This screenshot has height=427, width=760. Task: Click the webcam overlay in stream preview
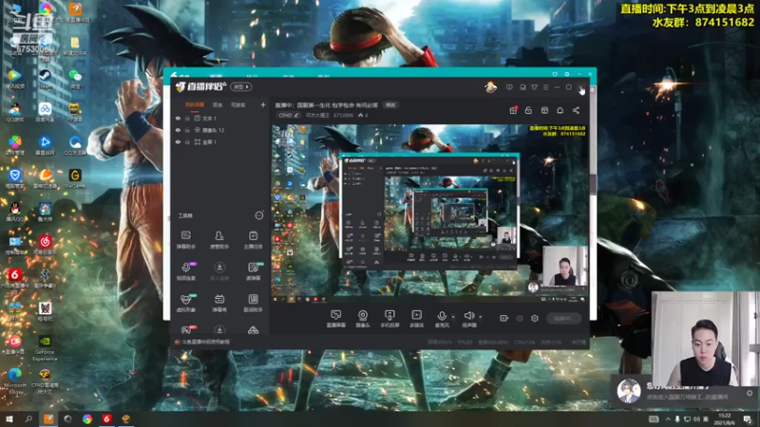(x=564, y=267)
